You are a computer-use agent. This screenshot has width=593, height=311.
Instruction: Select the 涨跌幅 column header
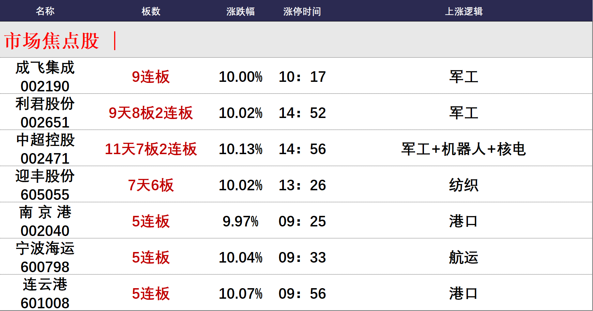241,11
